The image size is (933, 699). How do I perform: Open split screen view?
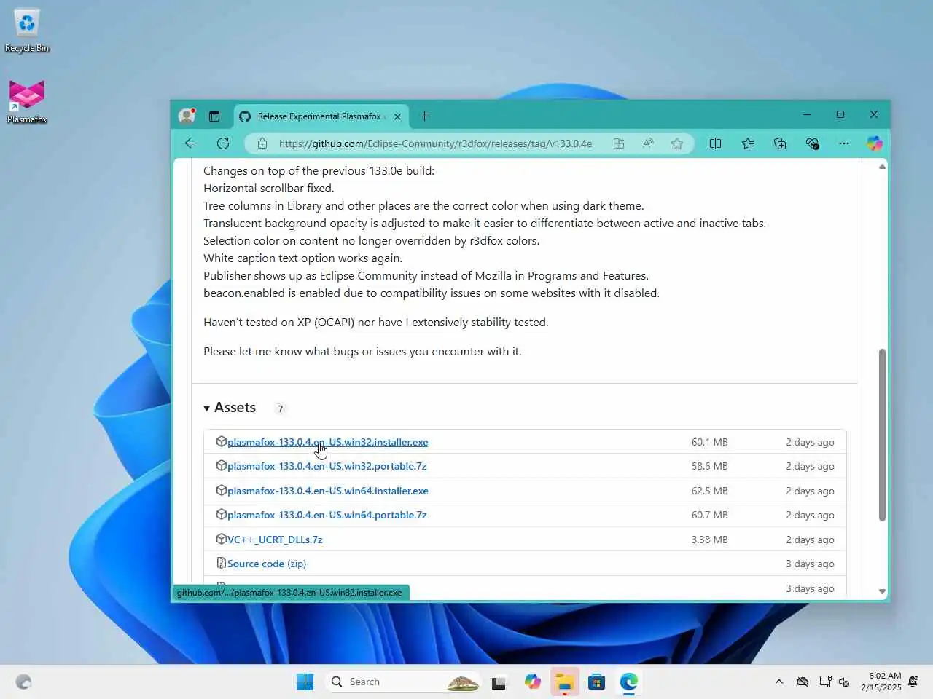click(715, 143)
